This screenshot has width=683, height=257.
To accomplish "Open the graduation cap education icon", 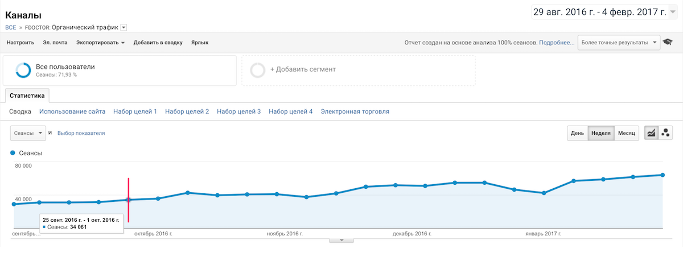I will pos(667,43).
